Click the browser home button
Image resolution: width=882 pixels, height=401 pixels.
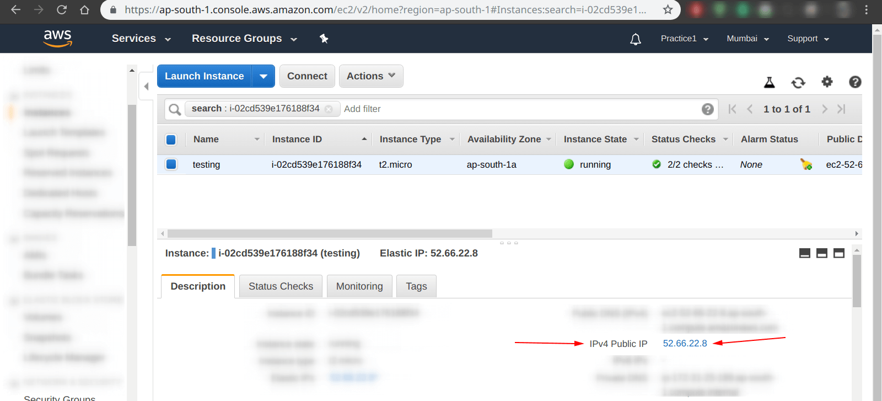pyautogui.click(x=84, y=9)
